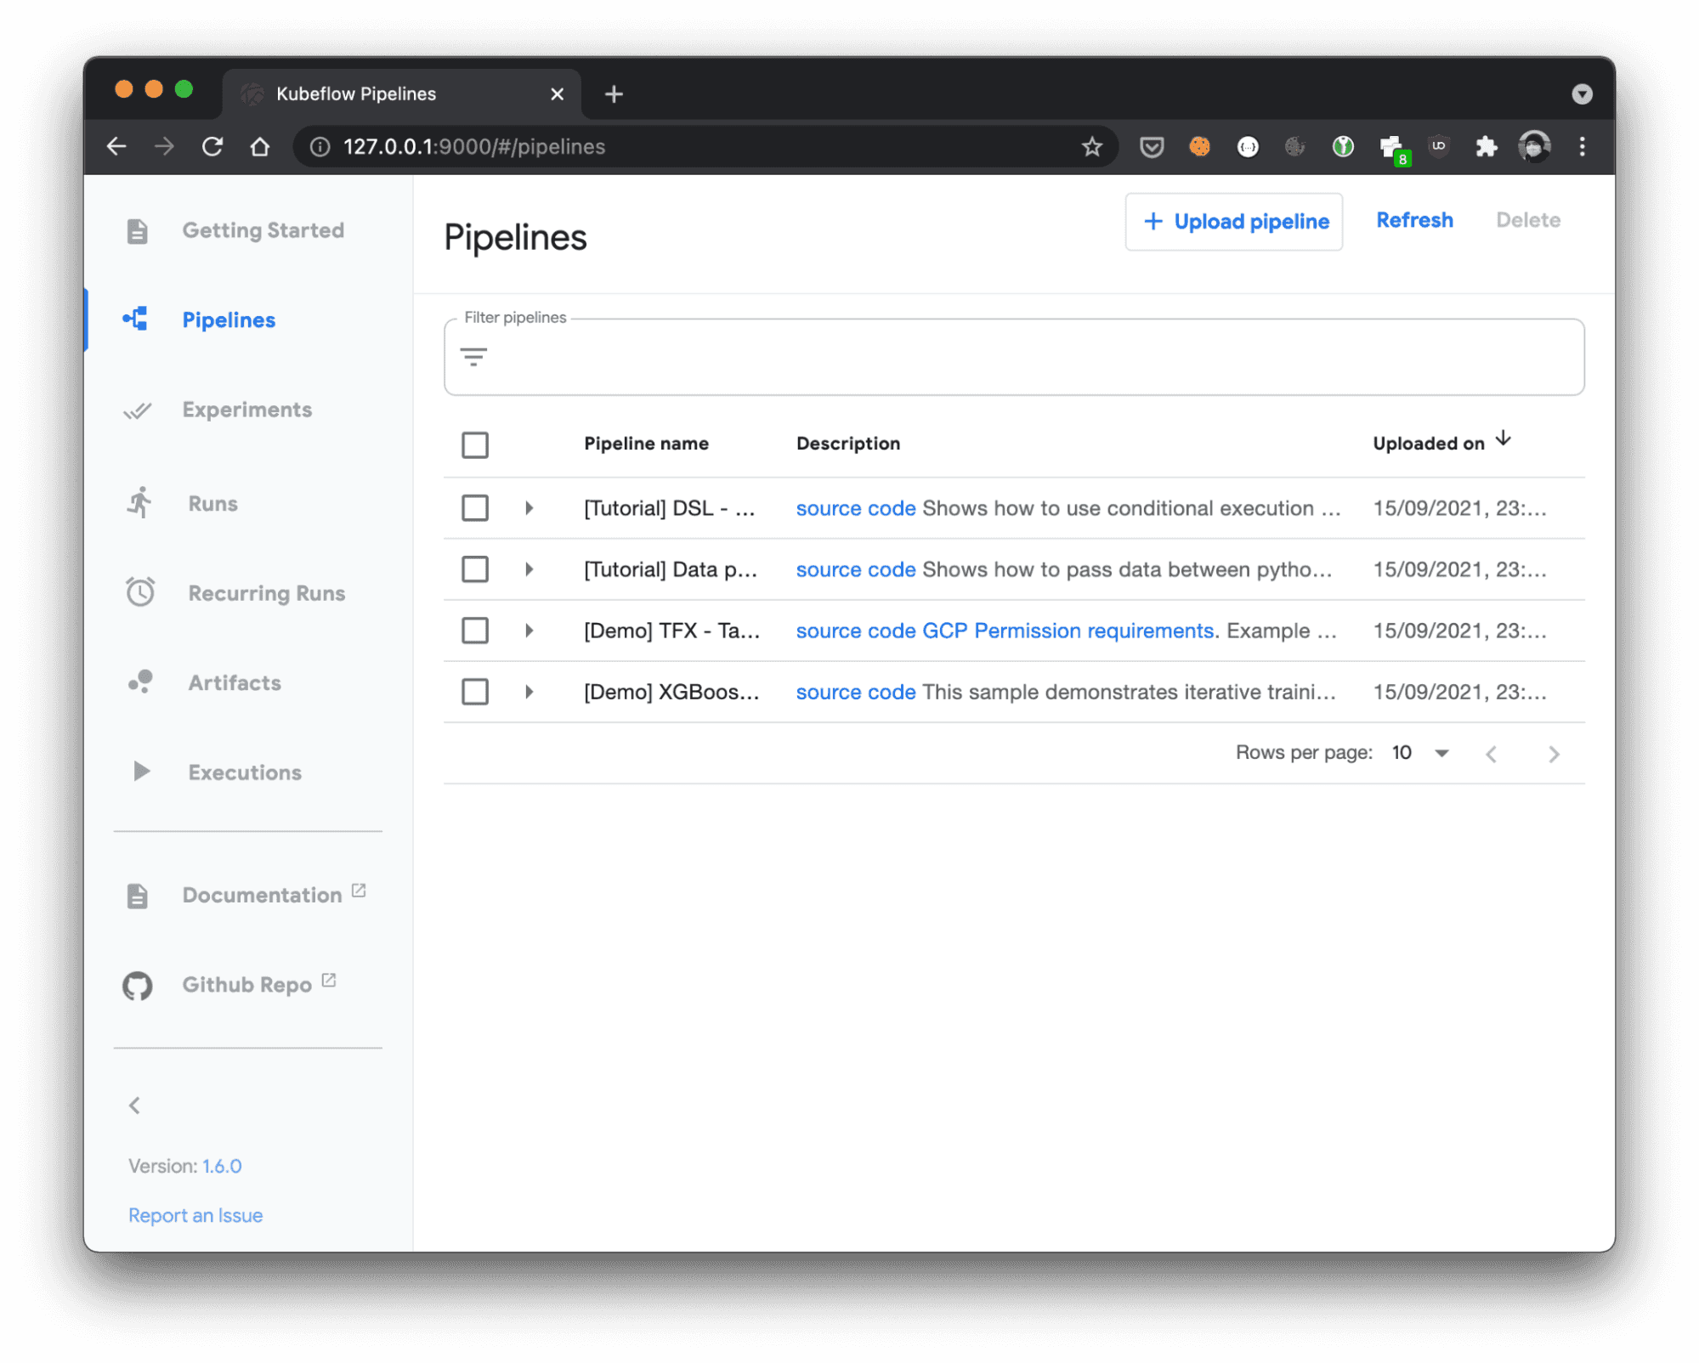Open source code link for XGBoost demo
The height and width of the screenshot is (1363, 1699).
click(x=855, y=692)
